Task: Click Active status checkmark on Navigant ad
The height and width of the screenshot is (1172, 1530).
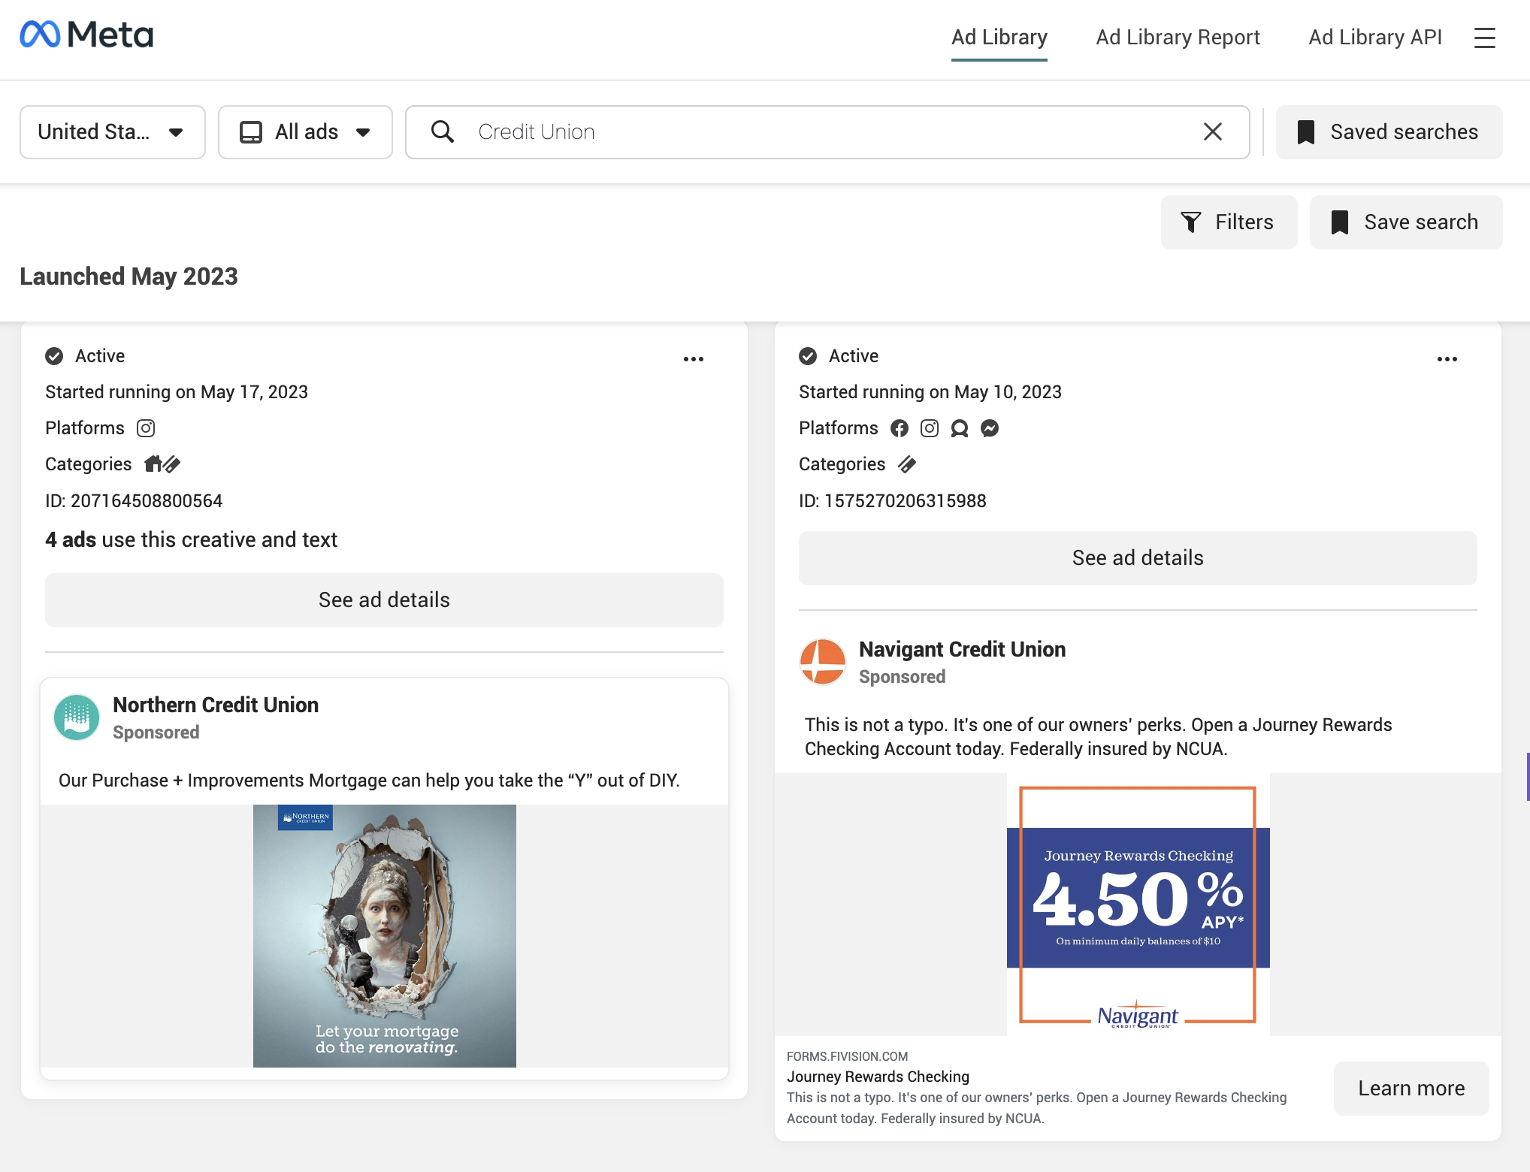Action: pyautogui.click(x=808, y=356)
